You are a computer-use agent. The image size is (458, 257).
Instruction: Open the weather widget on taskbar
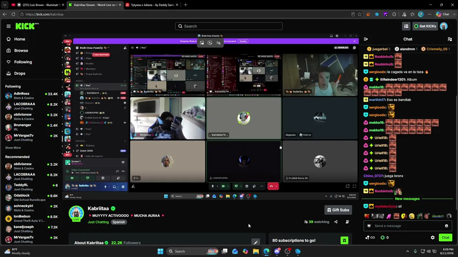coord(16,251)
